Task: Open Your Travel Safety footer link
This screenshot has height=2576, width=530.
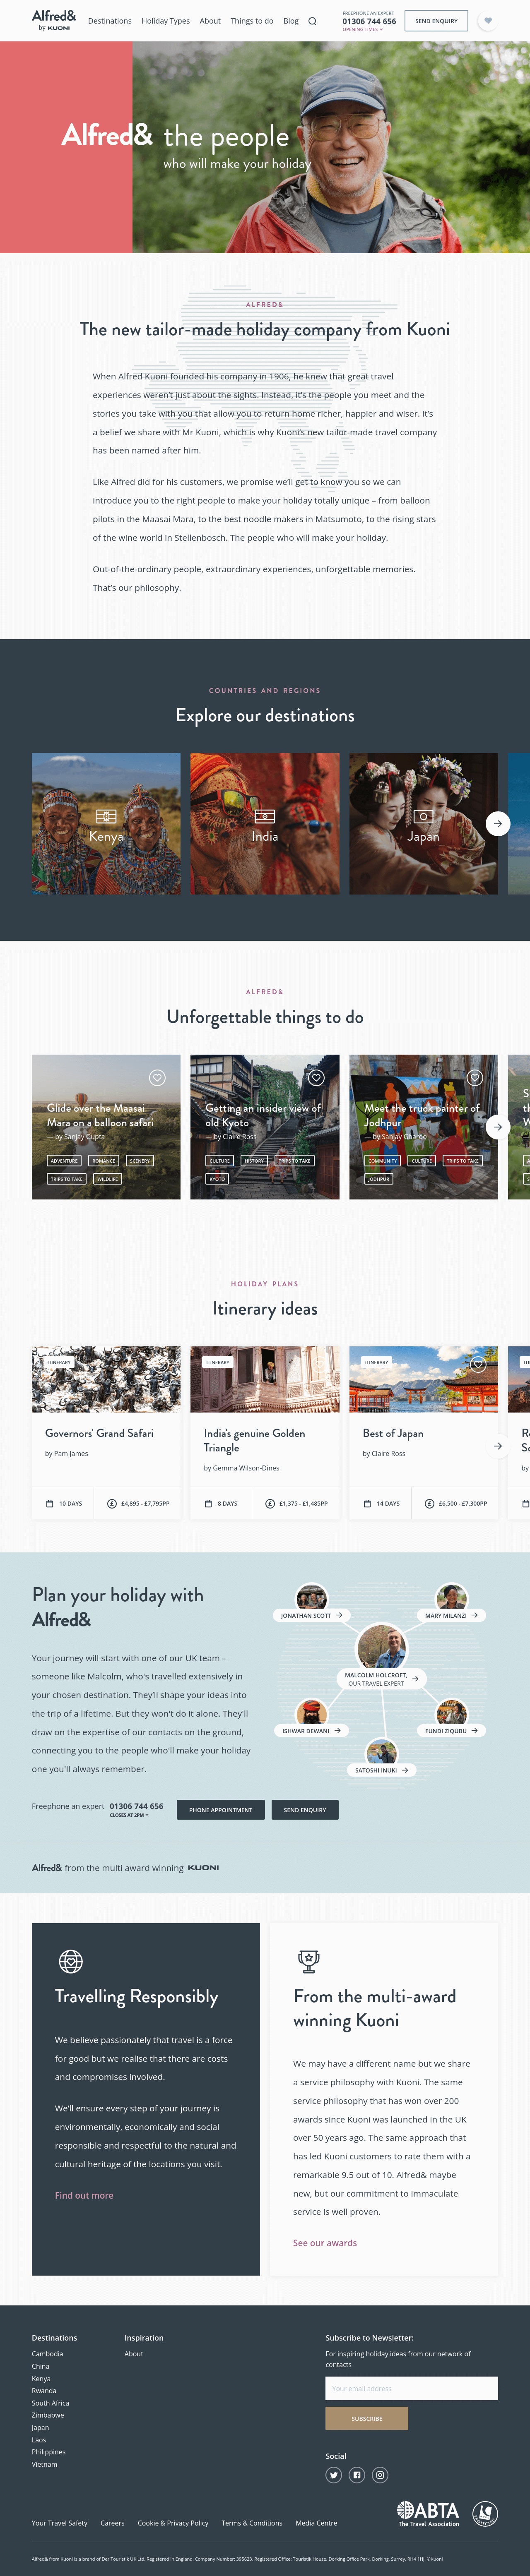Action: tap(59, 2523)
